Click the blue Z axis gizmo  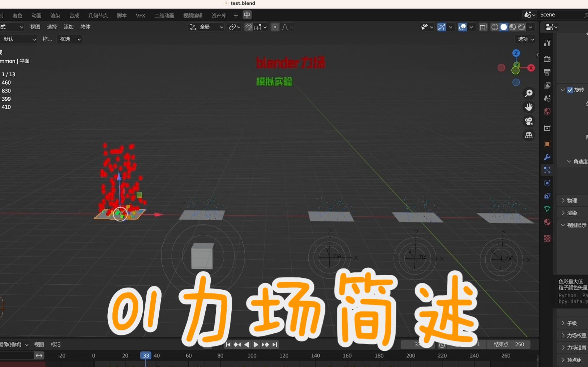(516, 53)
